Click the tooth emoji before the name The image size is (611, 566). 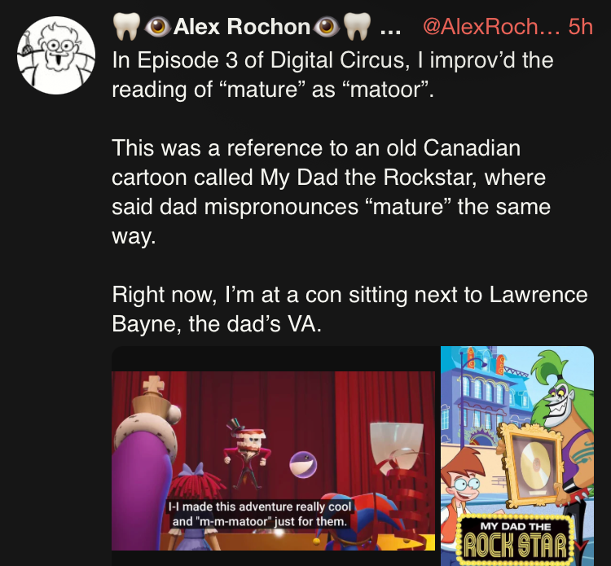tap(126, 27)
